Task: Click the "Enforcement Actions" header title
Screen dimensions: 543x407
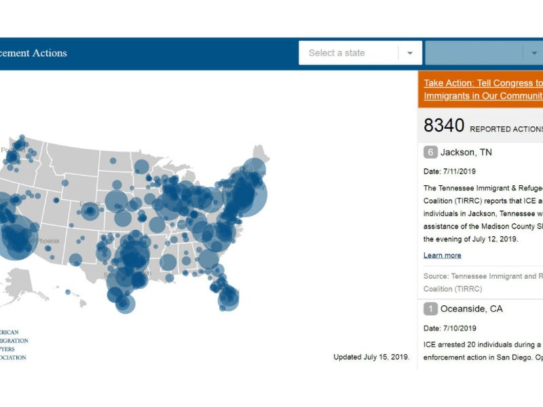Action: click(x=34, y=53)
